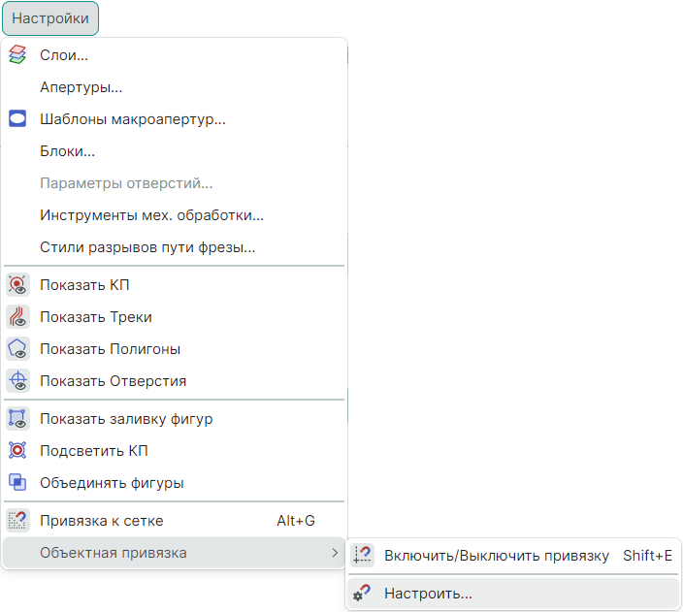Open Настроить... snap settings
The image size is (683, 612).
coord(514,594)
